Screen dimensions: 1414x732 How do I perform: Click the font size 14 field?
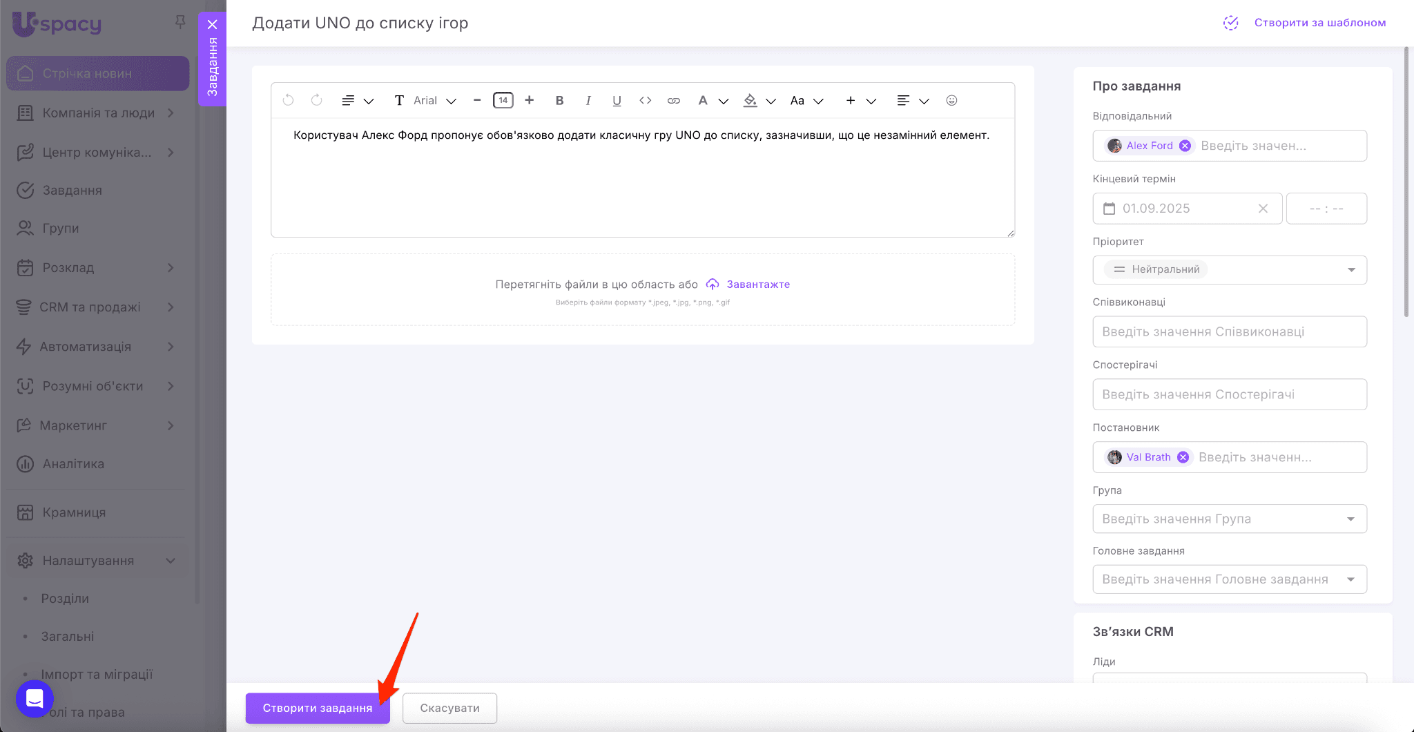click(x=503, y=100)
